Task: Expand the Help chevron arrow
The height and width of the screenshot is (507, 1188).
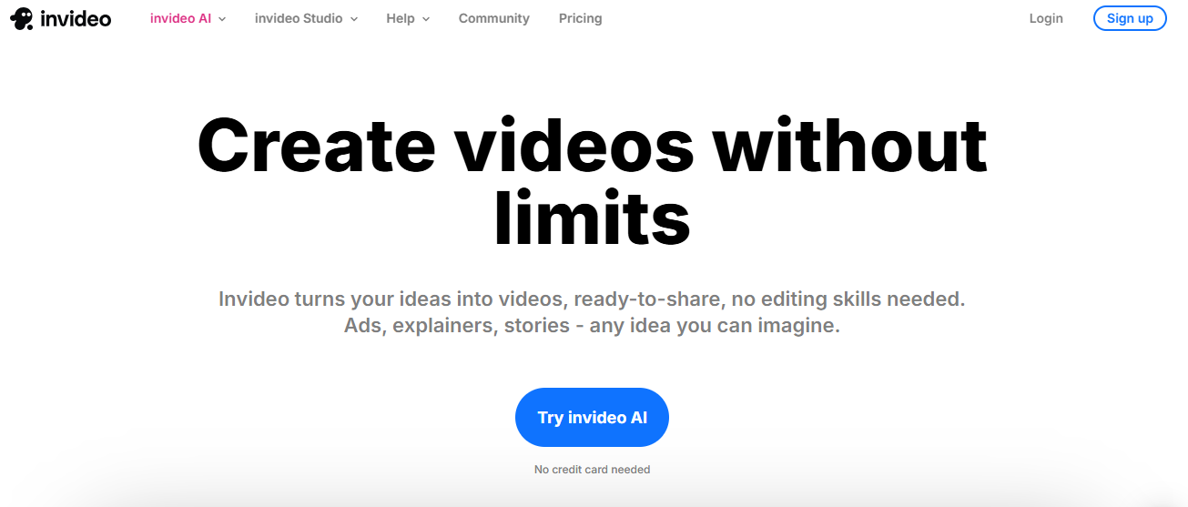Action: click(x=426, y=19)
